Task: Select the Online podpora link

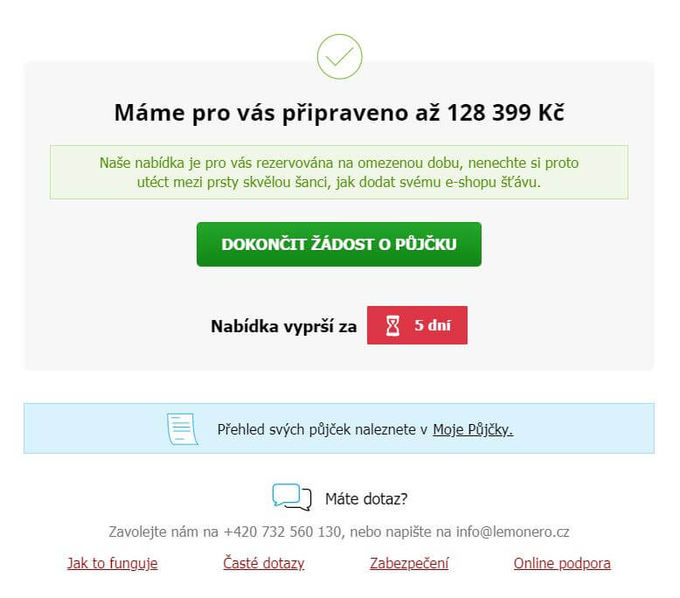Action: click(562, 563)
